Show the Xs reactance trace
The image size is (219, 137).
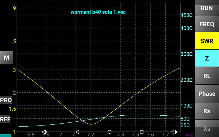click(207, 129)
